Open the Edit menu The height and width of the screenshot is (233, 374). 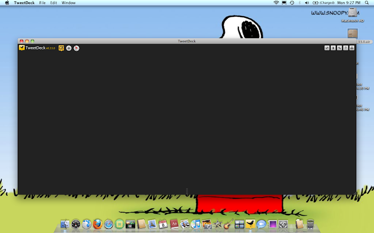(53, 3)
